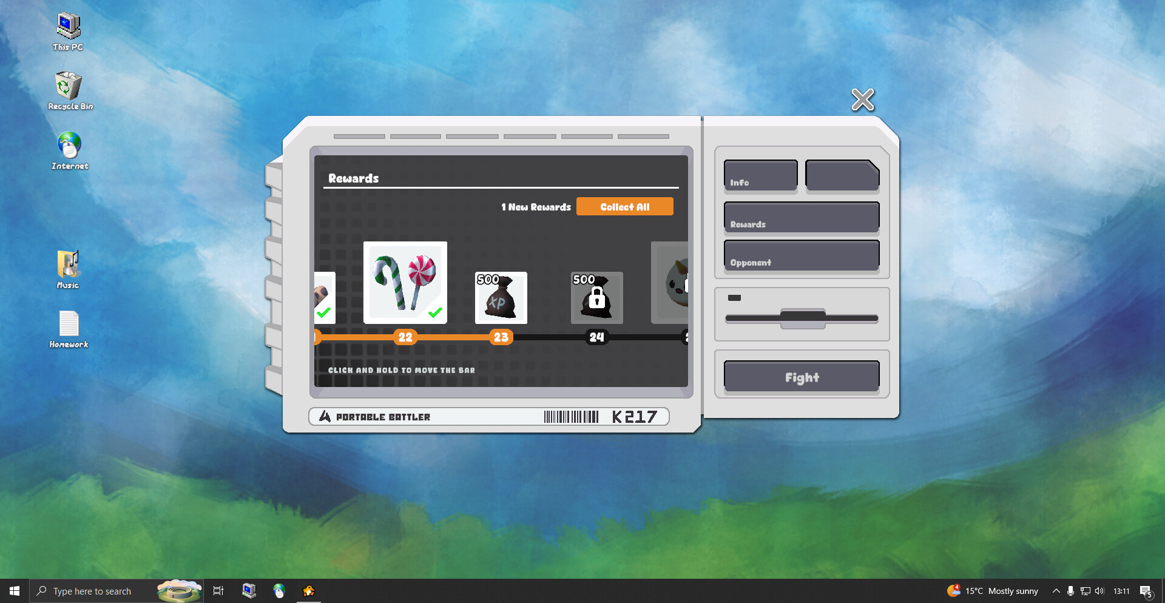The image size is (1165, 603).
Task: Switch to the Info tab
Action: pyautogui.click(x=760, y=176)
